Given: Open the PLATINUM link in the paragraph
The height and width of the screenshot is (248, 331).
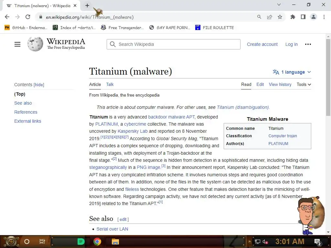Looking at the screenshot, I should 106,124.
